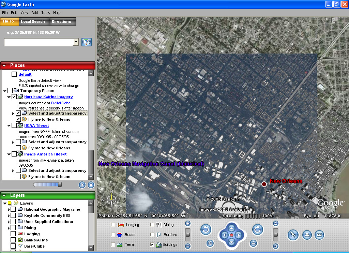This screenshot has width=349, height=253.
Task: Click the tilt slider handle
Action: [x=275, y=235]
